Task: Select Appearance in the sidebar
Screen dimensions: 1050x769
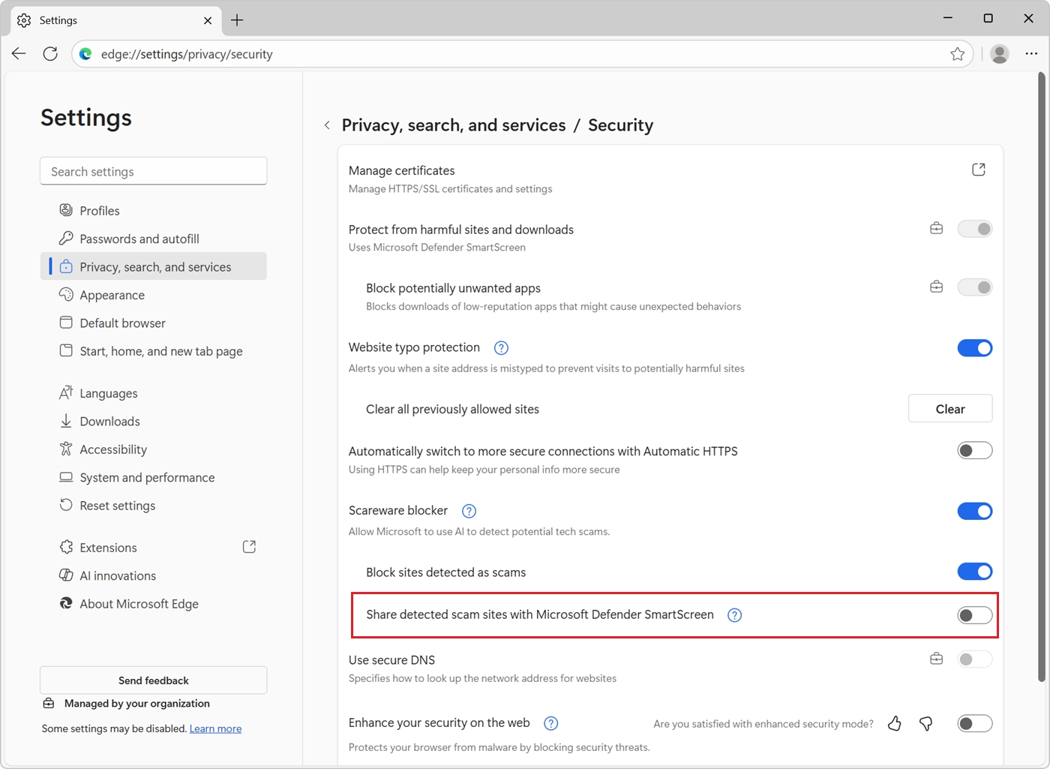Action: click(x=112, y=295)
